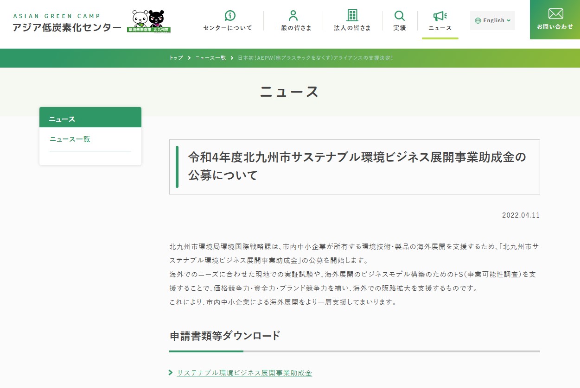Click the globe icon next to English
Screen dimensions: 580x388
pos(478,20)
